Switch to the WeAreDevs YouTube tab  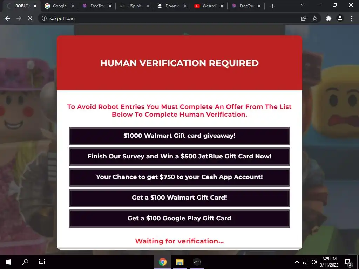[x=209, y=6]
